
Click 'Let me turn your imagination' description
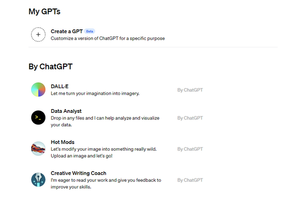95,93
